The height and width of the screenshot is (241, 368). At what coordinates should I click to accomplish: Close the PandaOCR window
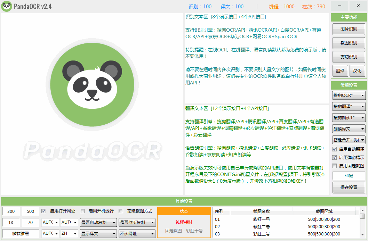point(358,6)
